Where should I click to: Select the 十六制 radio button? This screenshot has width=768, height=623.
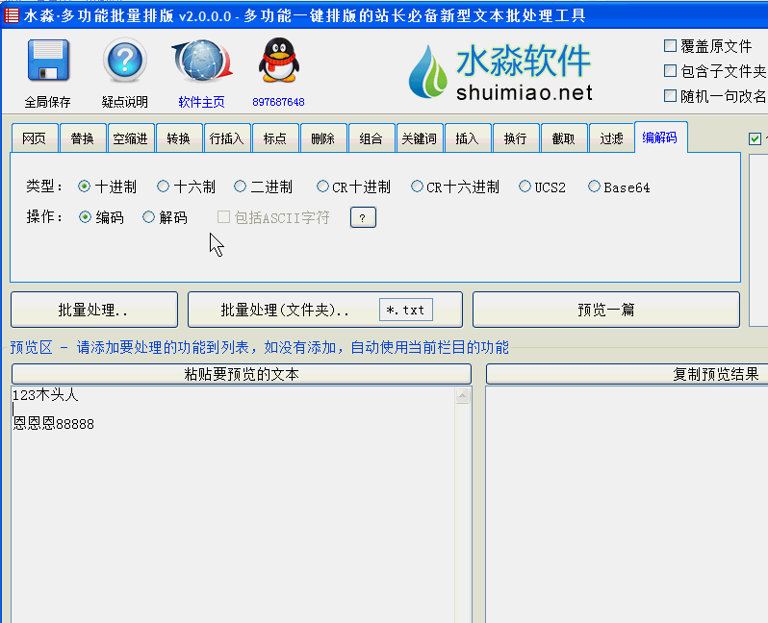click(x=163, y=187)
